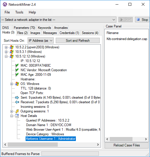Expand the OS: Windows node

tap(11, 84)
